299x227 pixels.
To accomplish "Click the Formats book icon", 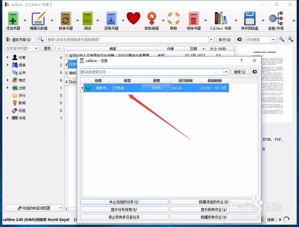I will 15,80.
